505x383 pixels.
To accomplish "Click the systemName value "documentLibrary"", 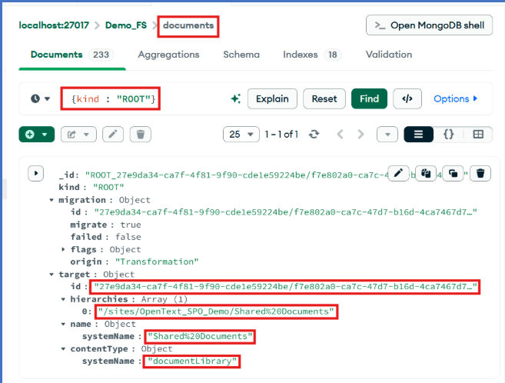I will (192, 361).
